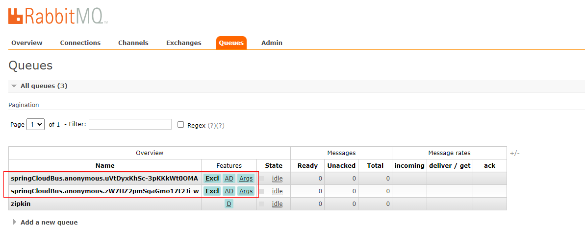
Task: Sort by the Ready column header
Action: [308, 166]
